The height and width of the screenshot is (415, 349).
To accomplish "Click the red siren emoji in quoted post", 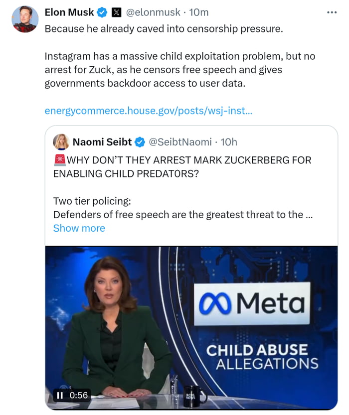I will [x=59, y=160].
